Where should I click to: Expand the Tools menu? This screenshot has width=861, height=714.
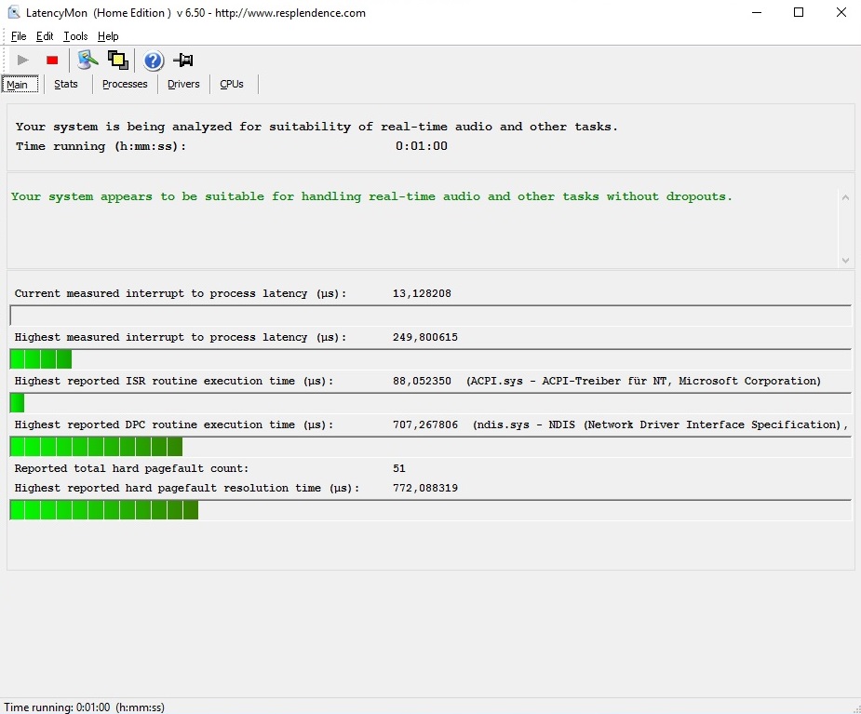click(75, 36)
